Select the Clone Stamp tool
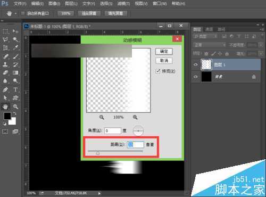The height and width of the screenshot is (197, 266). tap(5, 64)
